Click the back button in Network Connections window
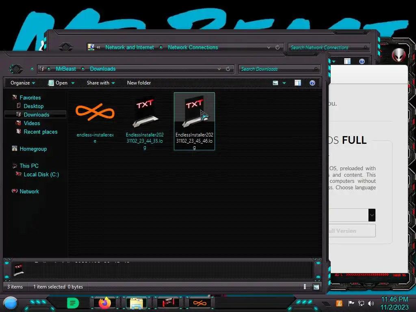Image resolution: width=416 pixels, height=312 pixels. click(65, 47)
